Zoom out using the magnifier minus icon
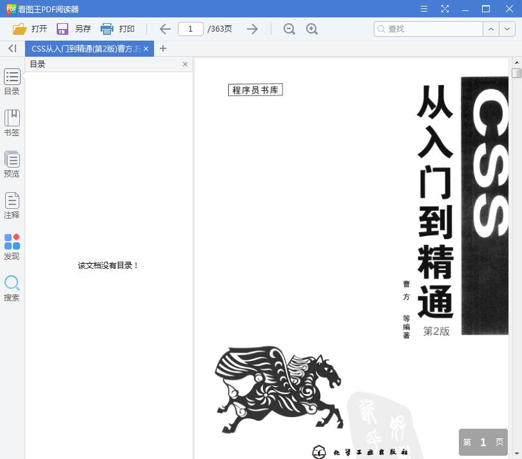This screenshot has height=459, width=522. point(289,29)
